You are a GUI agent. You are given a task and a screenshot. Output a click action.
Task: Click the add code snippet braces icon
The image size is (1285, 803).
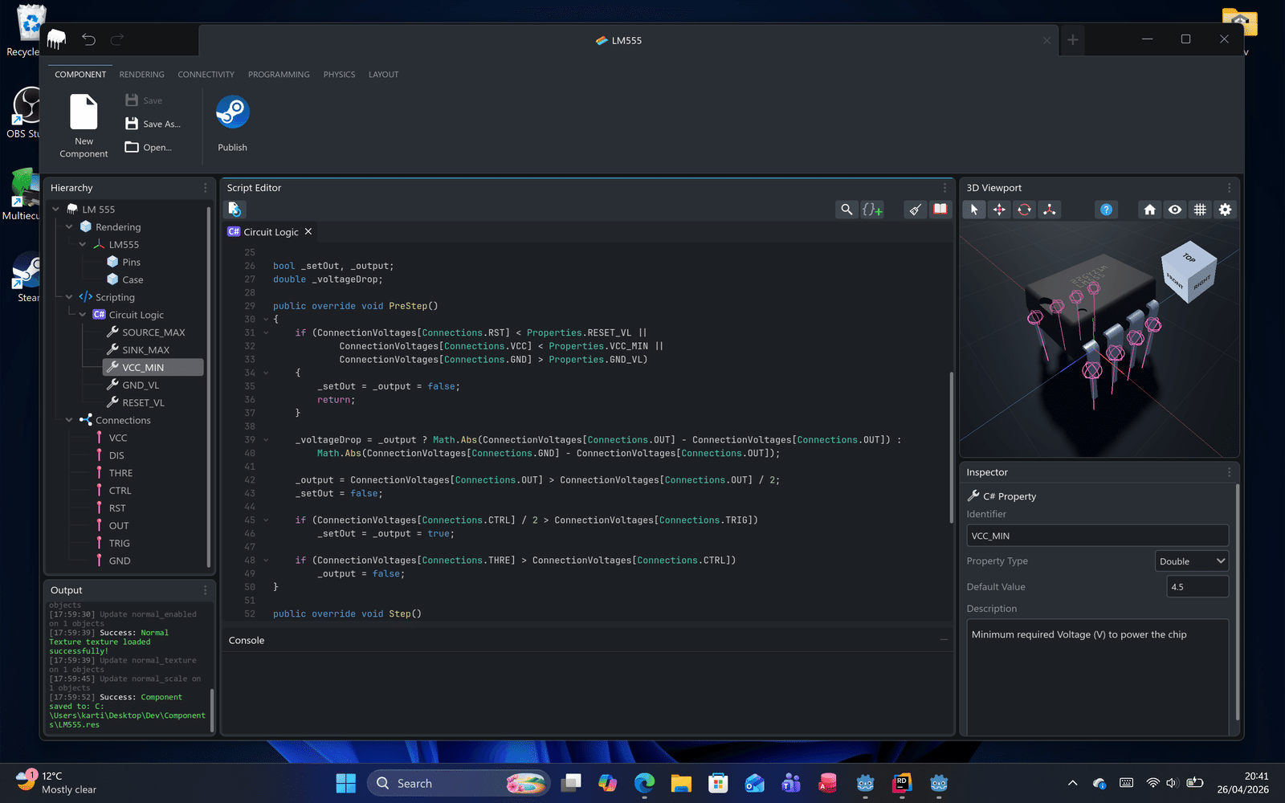872,210
